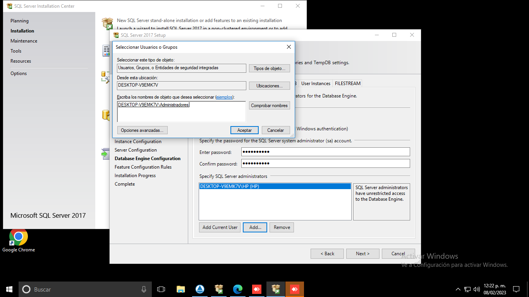Click the Server Configuration step
529x297 pixels.
[x=136, y=150]
